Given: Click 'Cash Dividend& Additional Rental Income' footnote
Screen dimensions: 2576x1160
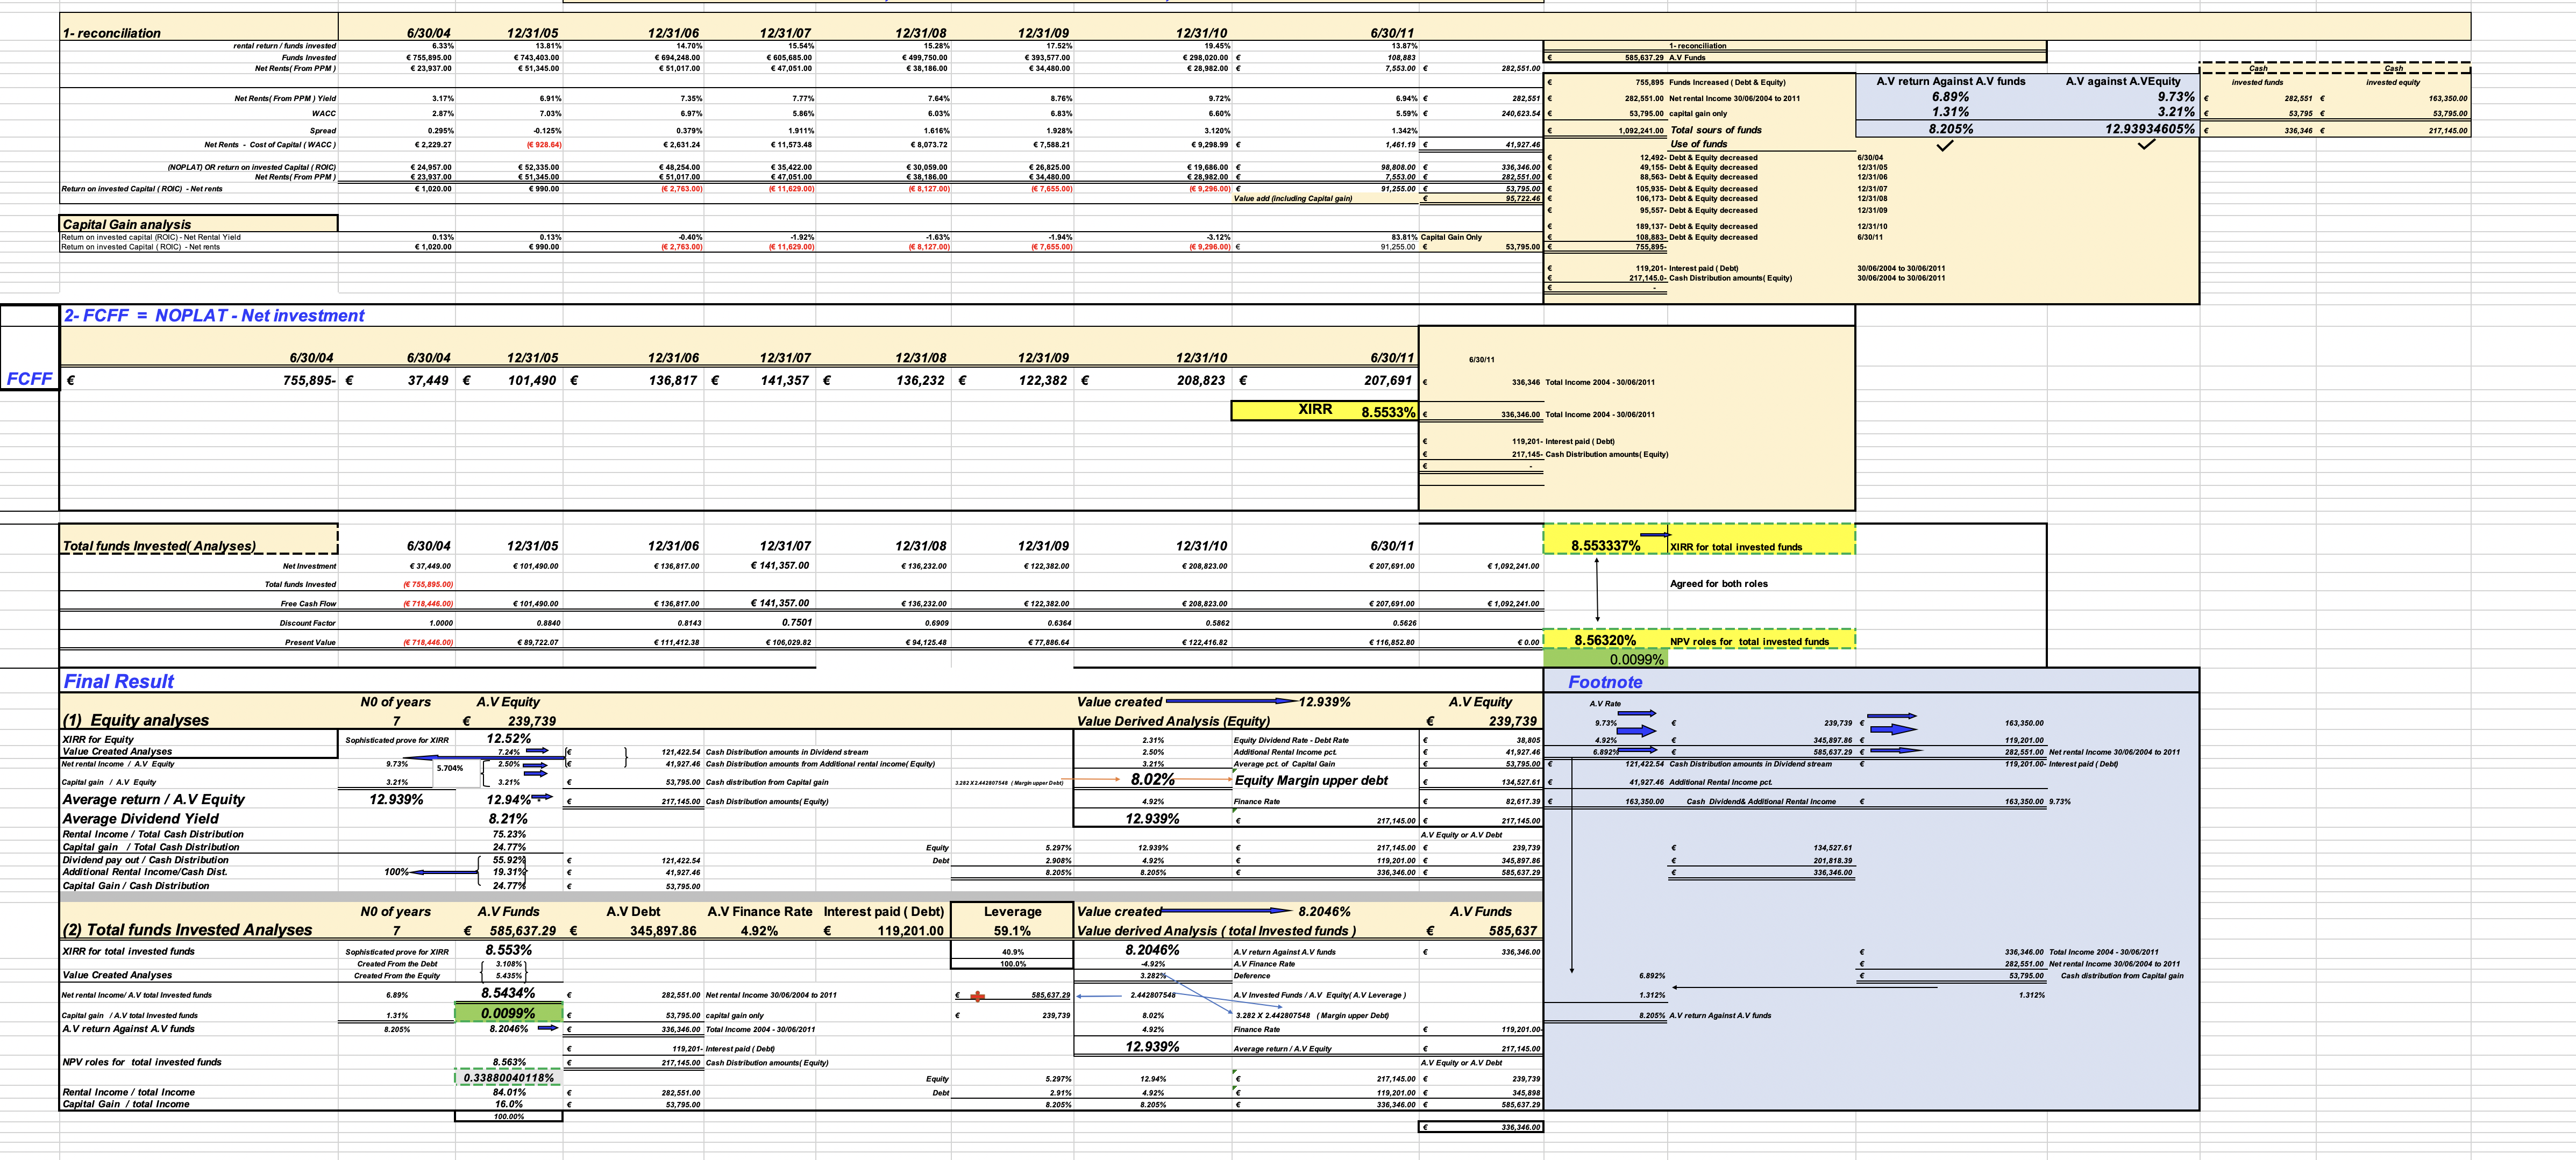Looking at the screenshot, I should click(x=1760, y=801).
